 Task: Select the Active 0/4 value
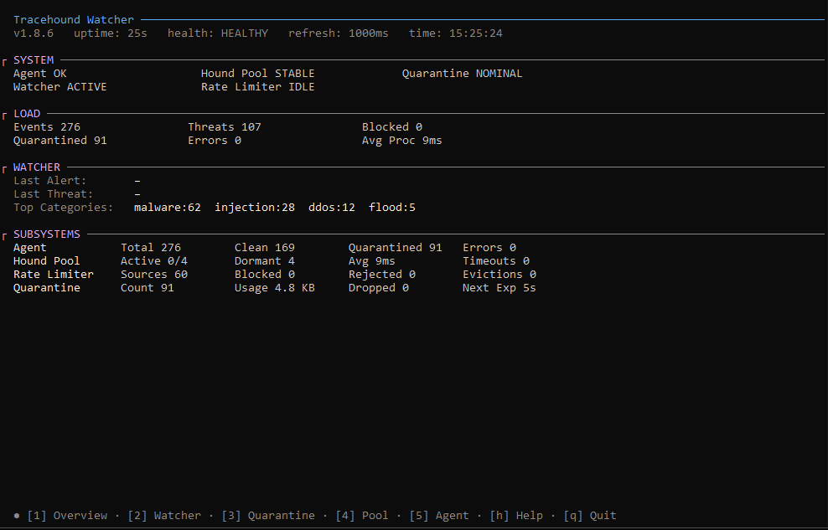click(x=154, y=261)
